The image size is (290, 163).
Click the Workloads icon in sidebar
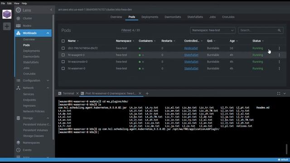coord(18,33)
